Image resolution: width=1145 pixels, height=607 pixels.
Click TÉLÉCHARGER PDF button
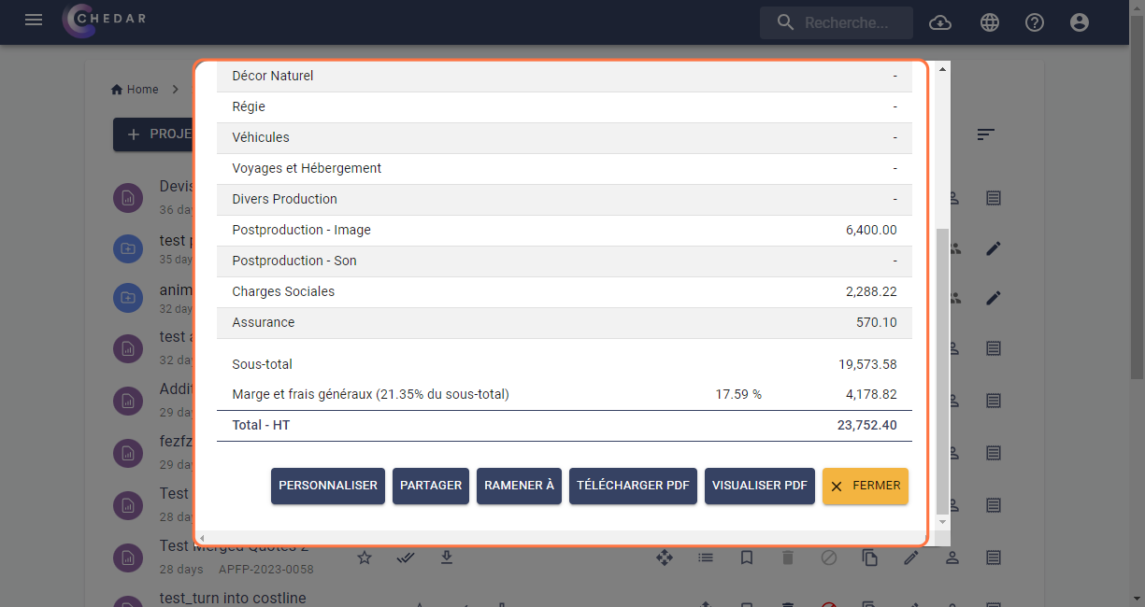pos(633,486)
